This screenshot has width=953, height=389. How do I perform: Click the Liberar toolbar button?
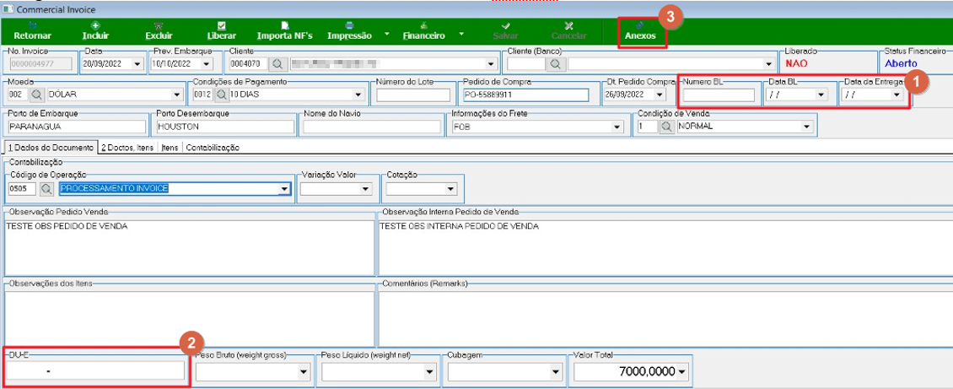pyautogui.click(x=221, y=31)
